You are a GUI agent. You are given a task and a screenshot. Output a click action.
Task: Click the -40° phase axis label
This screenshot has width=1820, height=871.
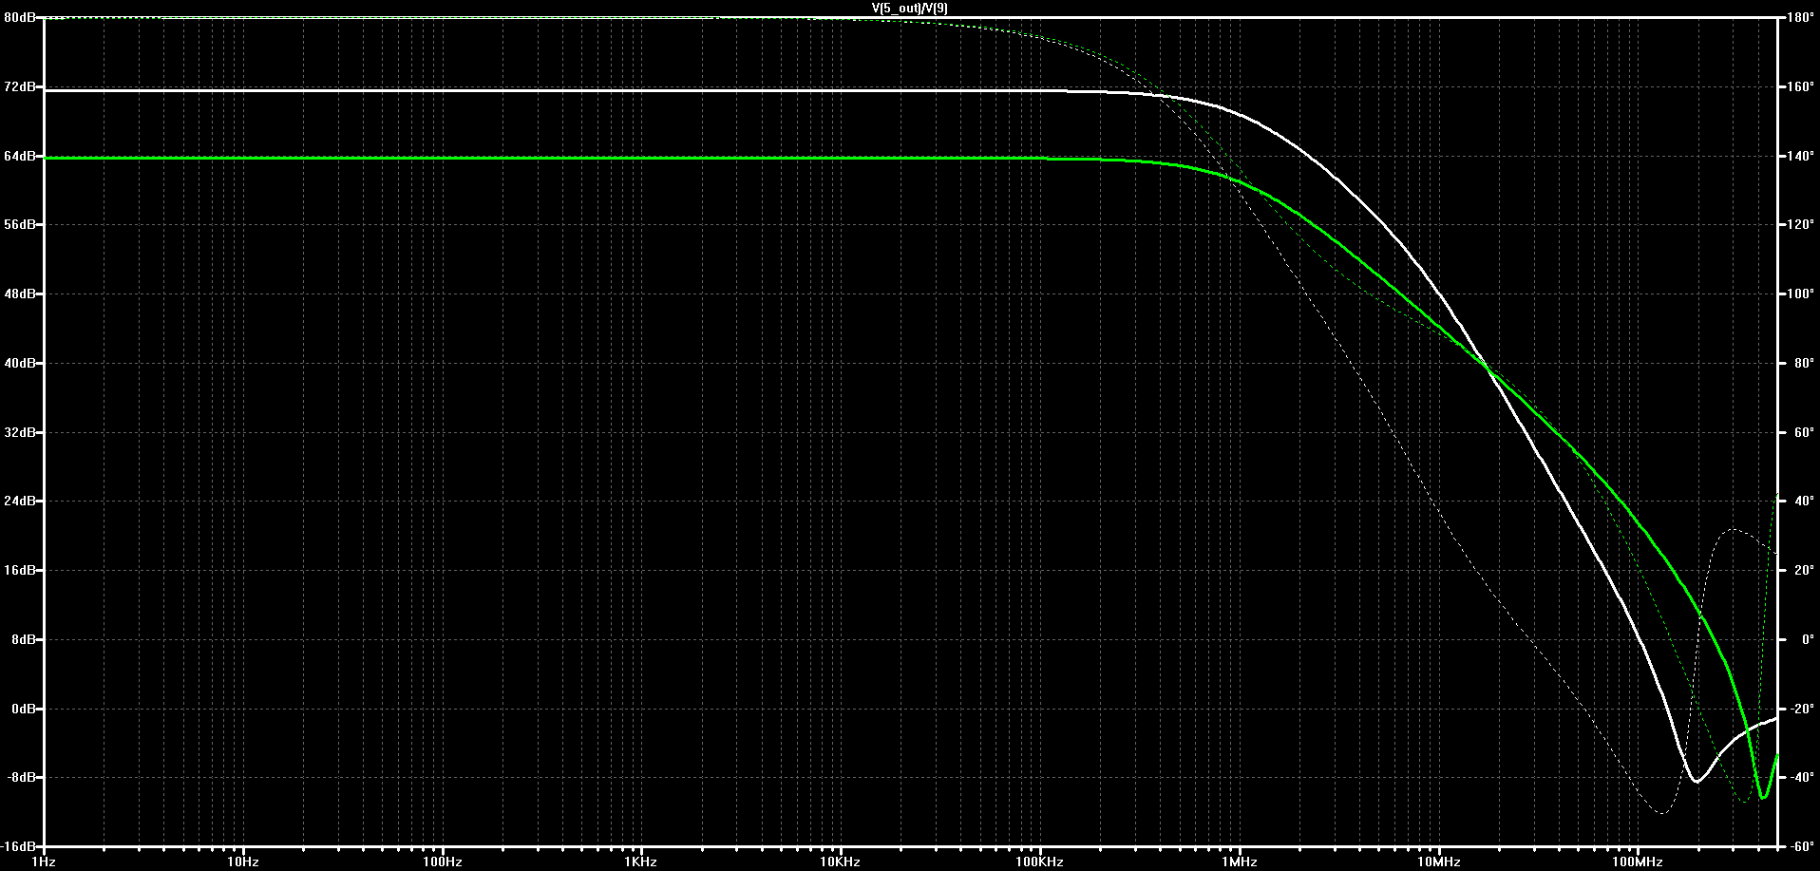(x=1800, y=777)
